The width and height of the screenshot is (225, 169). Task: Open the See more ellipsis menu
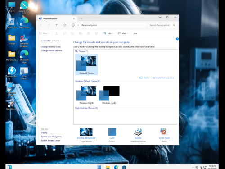click(135, 33)
